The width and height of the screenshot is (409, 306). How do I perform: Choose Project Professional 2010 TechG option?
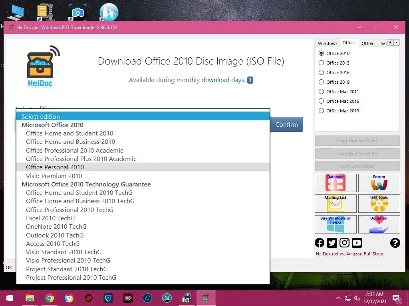[x=143, y=277]
